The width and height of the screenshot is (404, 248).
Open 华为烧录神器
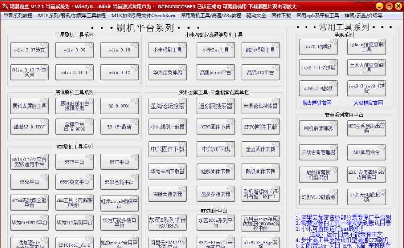167,72
